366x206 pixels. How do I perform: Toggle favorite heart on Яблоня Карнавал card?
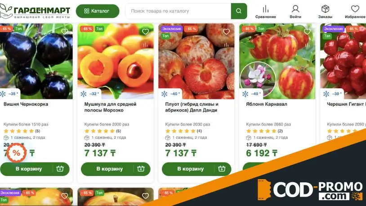click(307, 31)
